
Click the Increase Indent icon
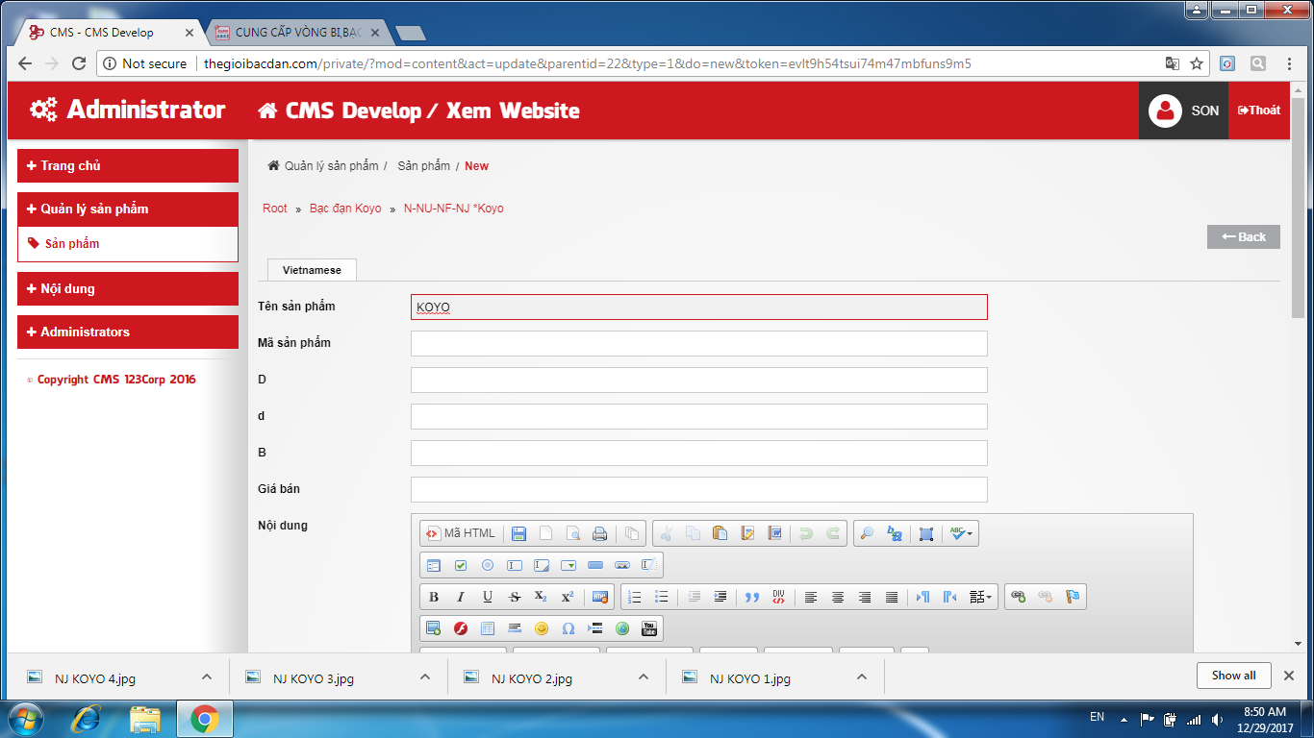(720, 597)
